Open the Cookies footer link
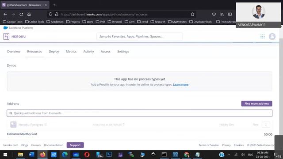283x159 pixels. [239, 145]
